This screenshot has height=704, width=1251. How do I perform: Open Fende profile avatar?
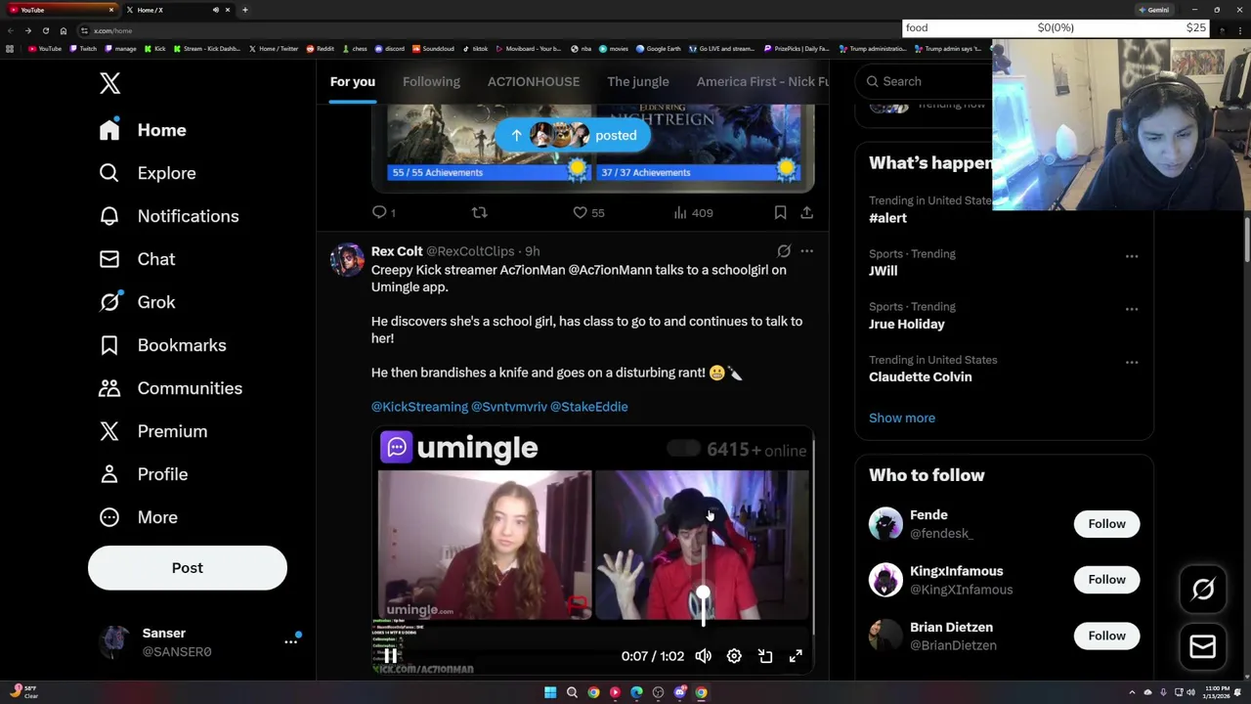click(885, 524)
